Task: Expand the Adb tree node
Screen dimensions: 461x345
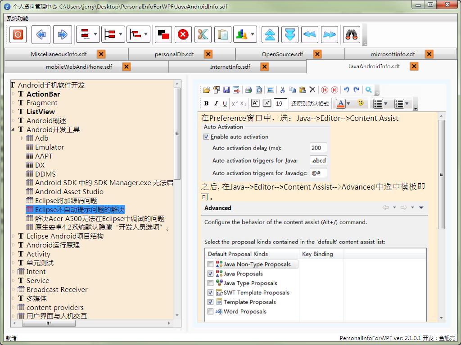Action: coord(22,138)
